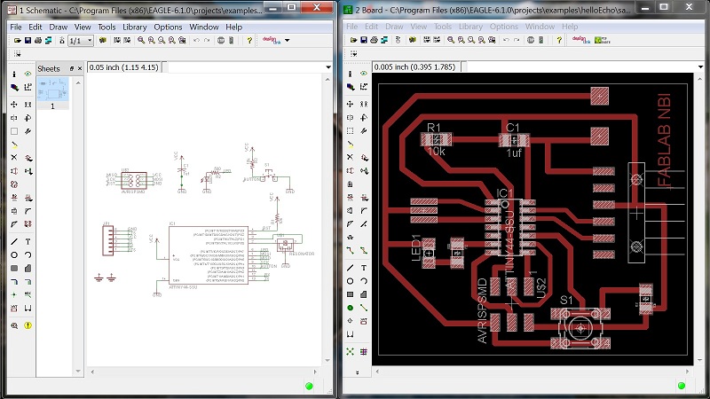710x399 pixels.
Task: Run the ERC check (yellow exclamation icon)
Action: pyautogui.click(x=28, y=325)
